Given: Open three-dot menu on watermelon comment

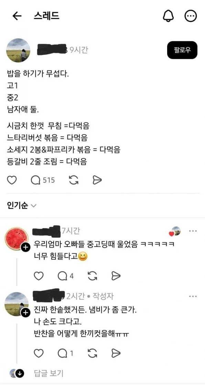Looking at the screenshot, I should [x=193, y=231].
